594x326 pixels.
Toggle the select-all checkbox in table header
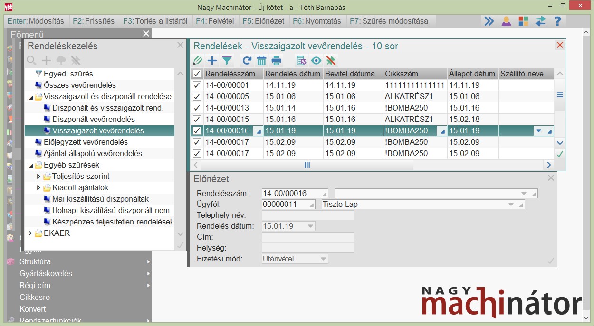197,74
